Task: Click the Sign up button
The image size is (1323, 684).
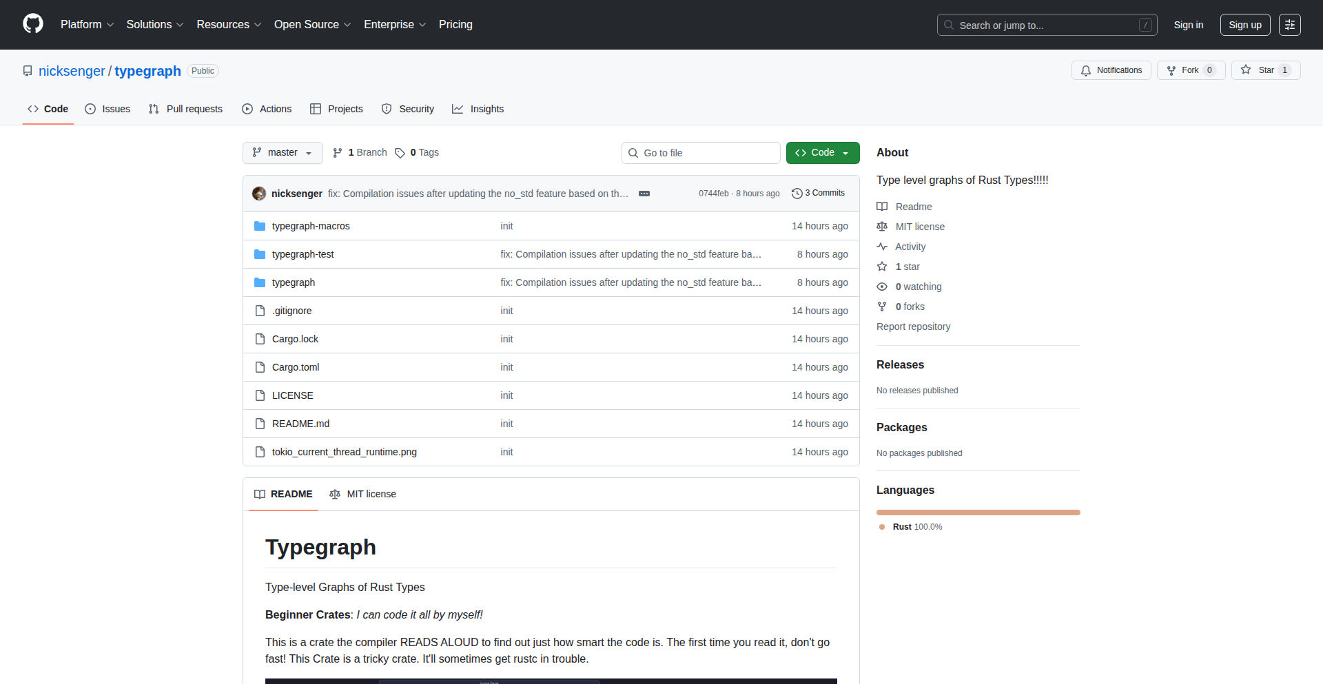Action: [x=1244, y=24]
